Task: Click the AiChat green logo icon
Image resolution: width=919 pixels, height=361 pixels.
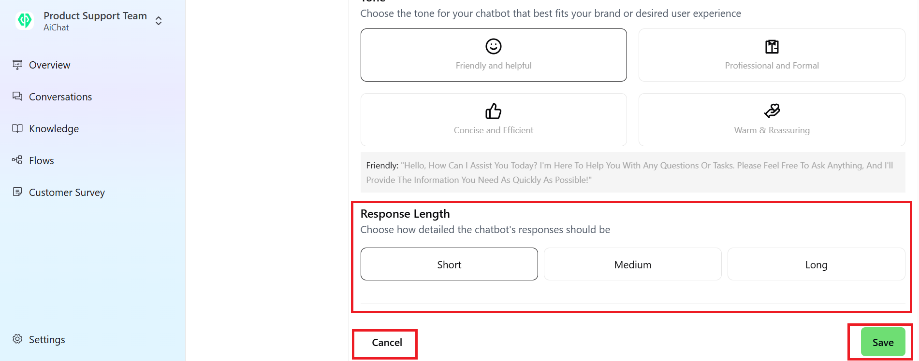Action: (25, 20)
